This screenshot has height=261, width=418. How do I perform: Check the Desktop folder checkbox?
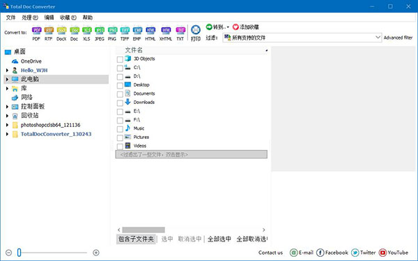[120, 85]
